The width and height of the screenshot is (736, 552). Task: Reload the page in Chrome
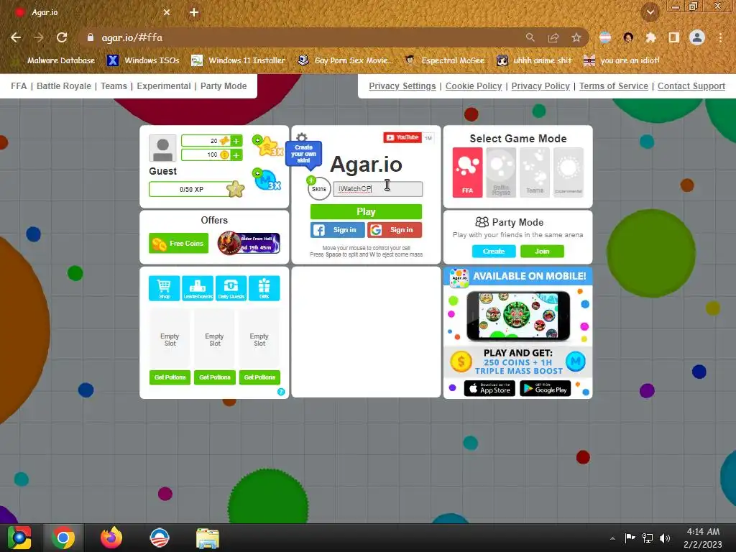click(62, 37)
